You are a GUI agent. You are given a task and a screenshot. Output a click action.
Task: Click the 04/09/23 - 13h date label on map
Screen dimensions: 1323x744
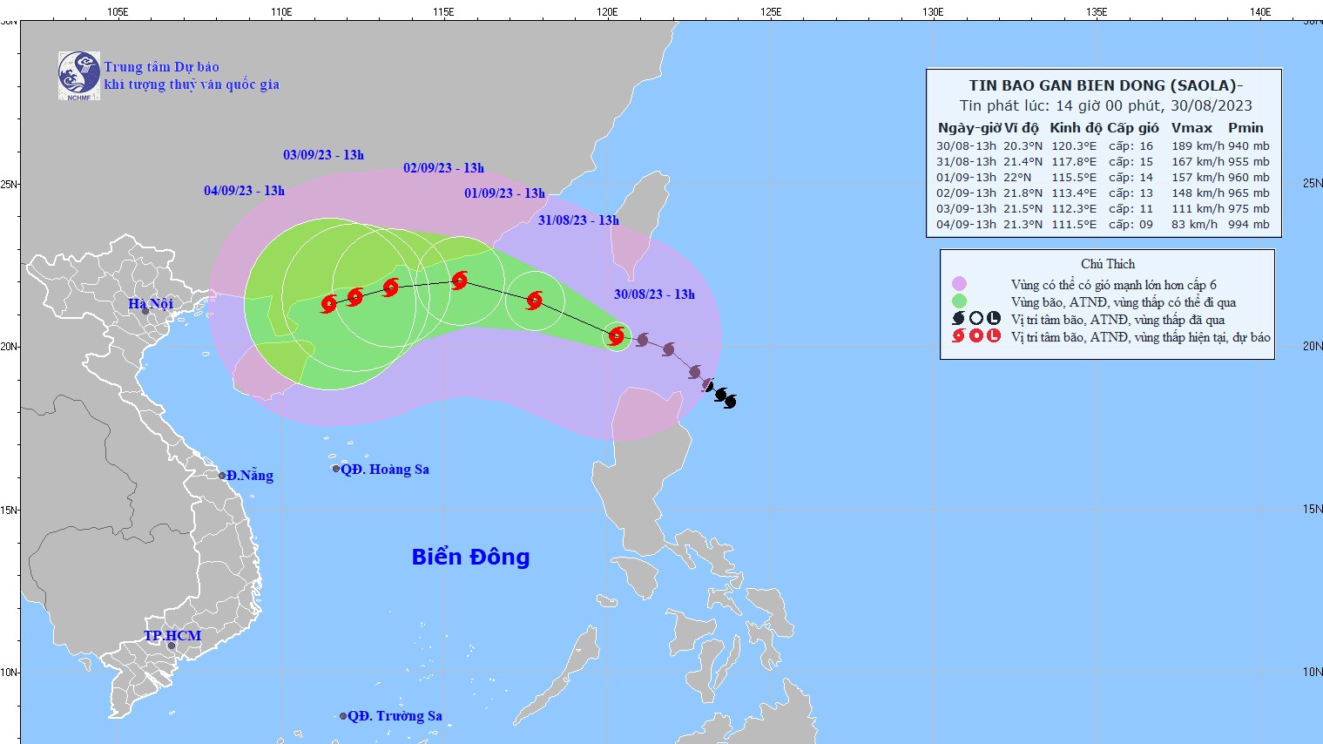click(244, 191)
